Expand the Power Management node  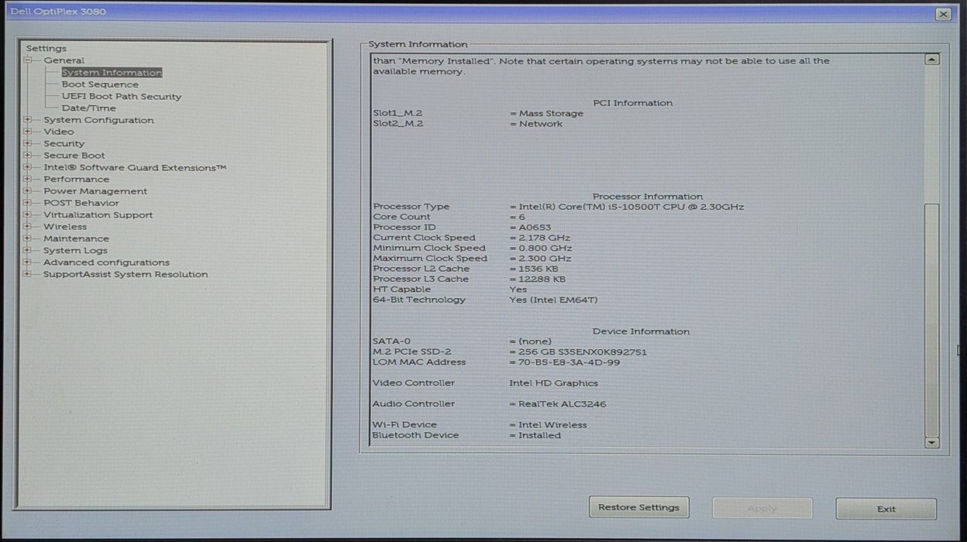(28, 191)
